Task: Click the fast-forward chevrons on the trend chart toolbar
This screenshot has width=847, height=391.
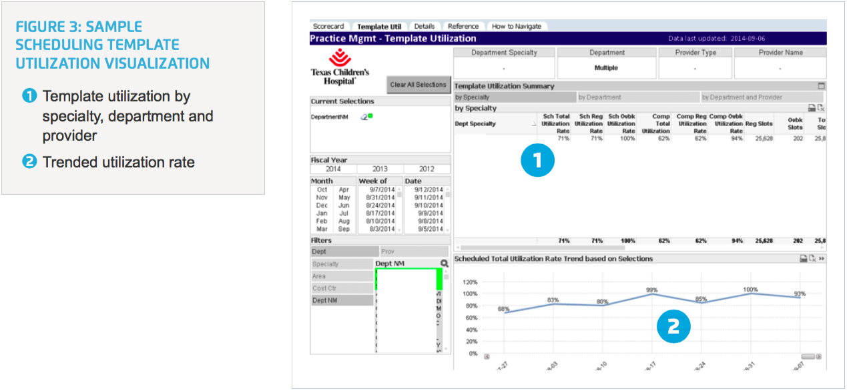Action: [x=823, y=258]
